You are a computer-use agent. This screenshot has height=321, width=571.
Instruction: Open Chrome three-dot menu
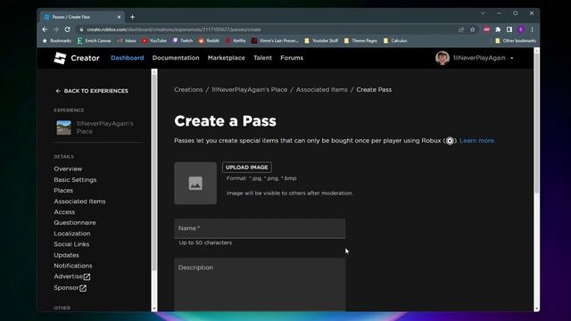[532, 29]
